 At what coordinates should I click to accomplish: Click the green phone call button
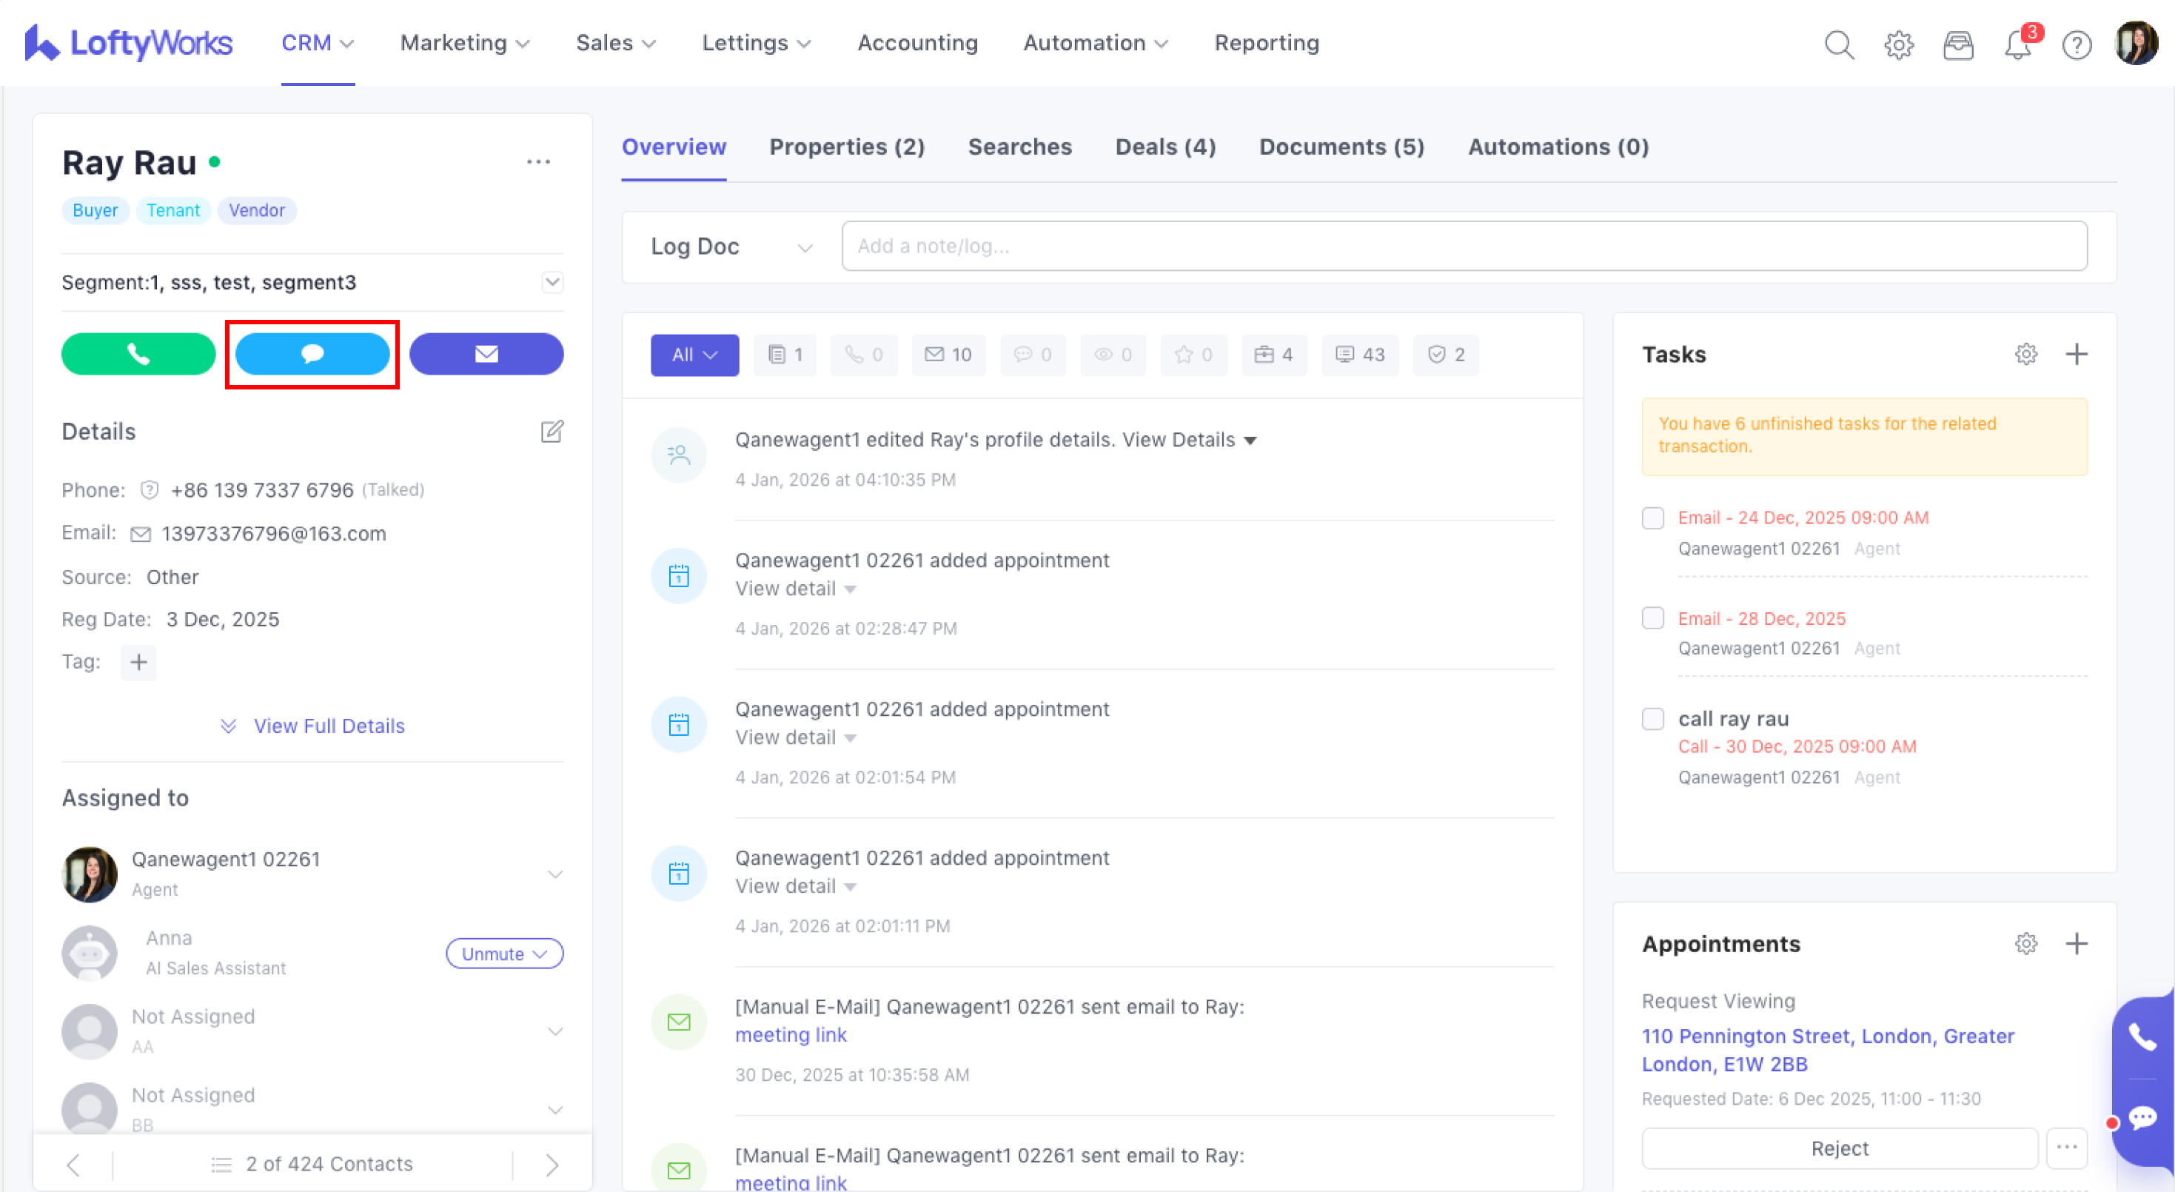click(x=138, y=354)
